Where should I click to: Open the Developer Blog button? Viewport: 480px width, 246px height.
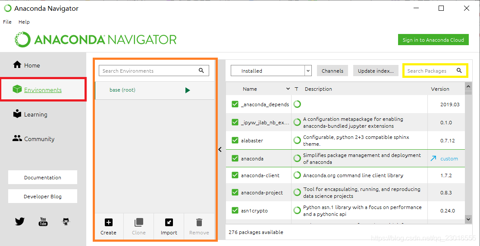coord(43,197)
